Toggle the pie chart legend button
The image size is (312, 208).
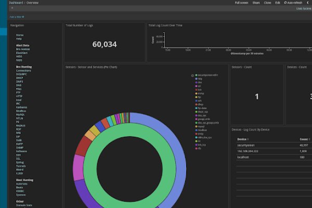[192, 75]
